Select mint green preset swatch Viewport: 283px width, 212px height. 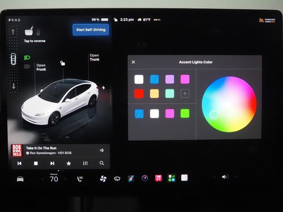click(x=170, y=94)
